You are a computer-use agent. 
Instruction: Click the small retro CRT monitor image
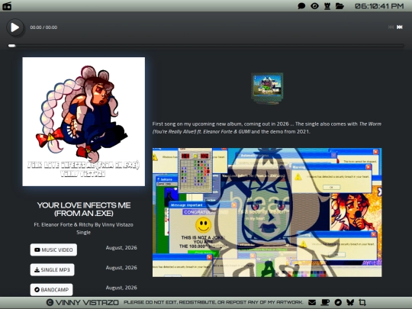267,89
